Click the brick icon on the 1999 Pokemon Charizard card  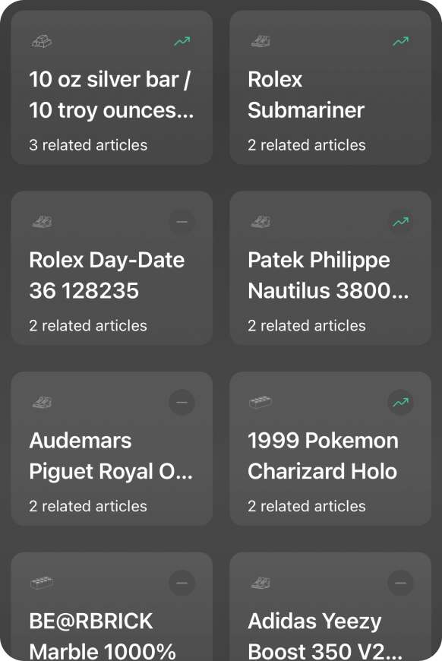click(x=260, y=403)
